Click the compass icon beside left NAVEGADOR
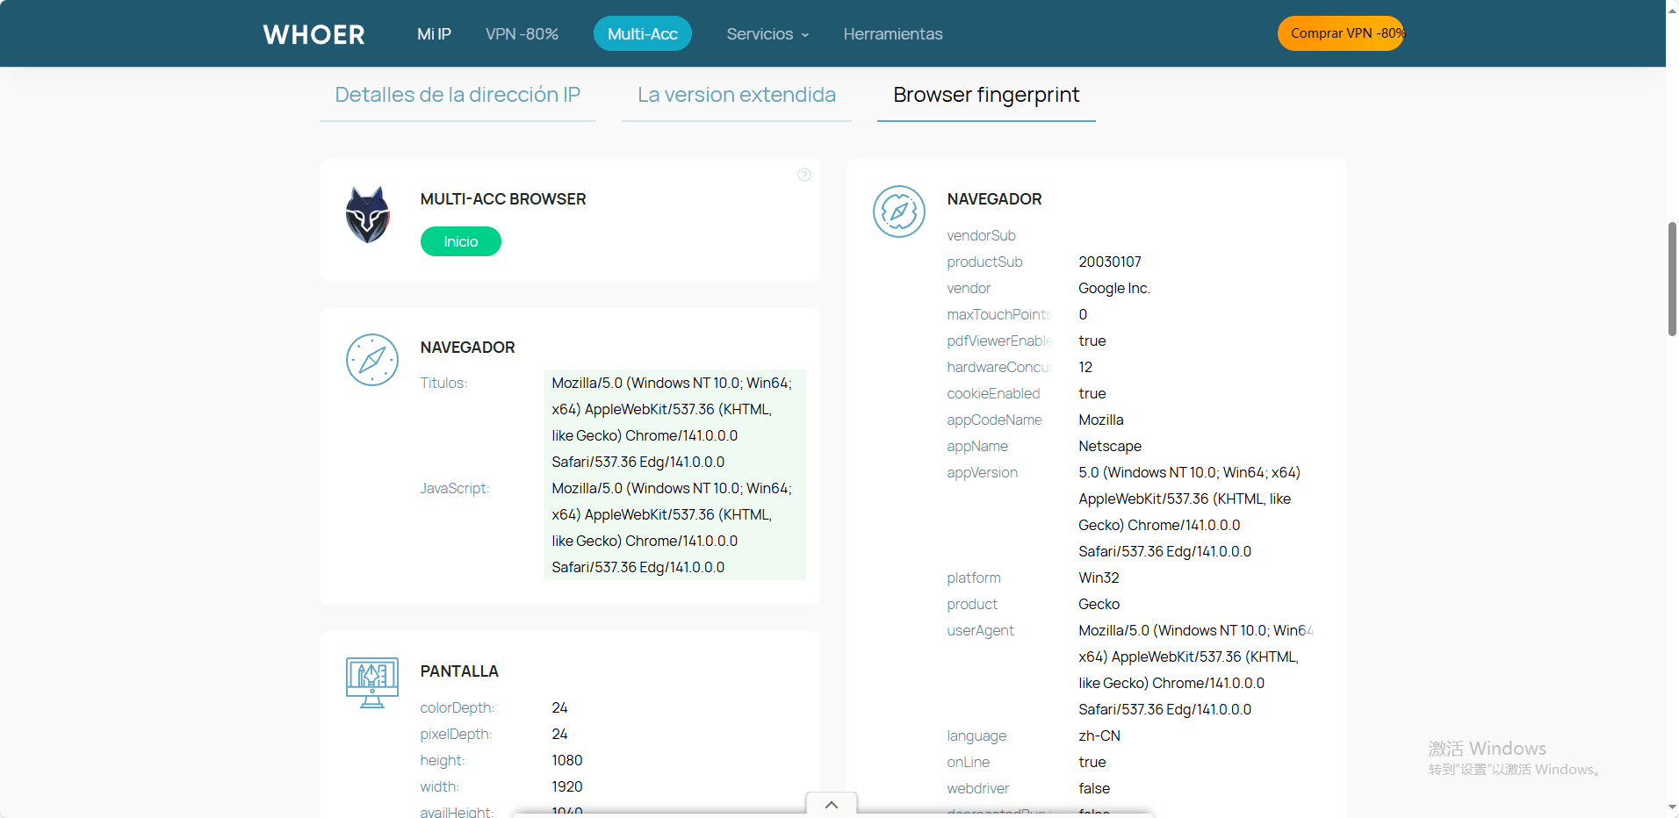The height and width of the screenshot is (818, 1679). click(371, 360)
